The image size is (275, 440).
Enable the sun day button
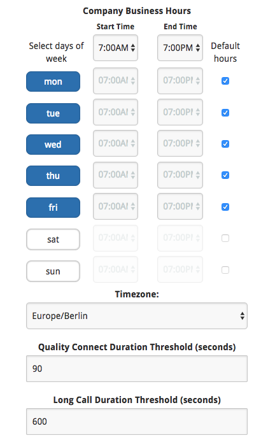click(53, 271)
